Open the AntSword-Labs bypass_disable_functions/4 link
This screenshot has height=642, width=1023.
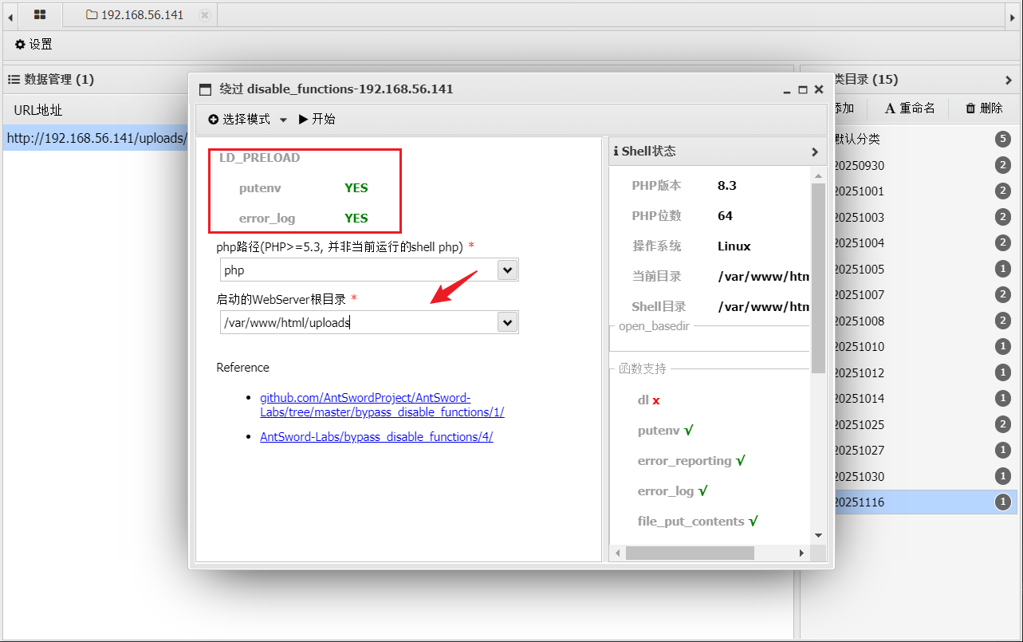tap(376, 436)
